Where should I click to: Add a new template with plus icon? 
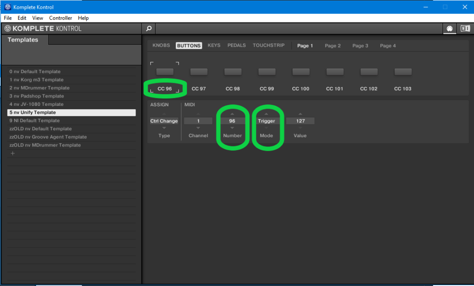[x=12, y=153]
